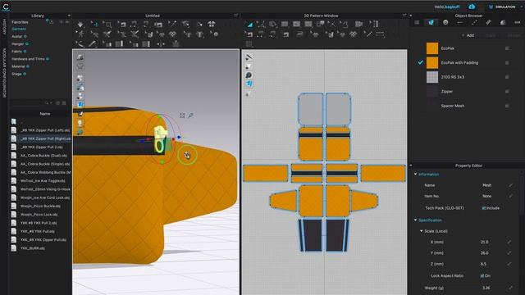The width and height of the screenshot is (525, 295).
Task: Click the shirt outline icon in 3D viewport sidebar
Action: tap(80, 66)
